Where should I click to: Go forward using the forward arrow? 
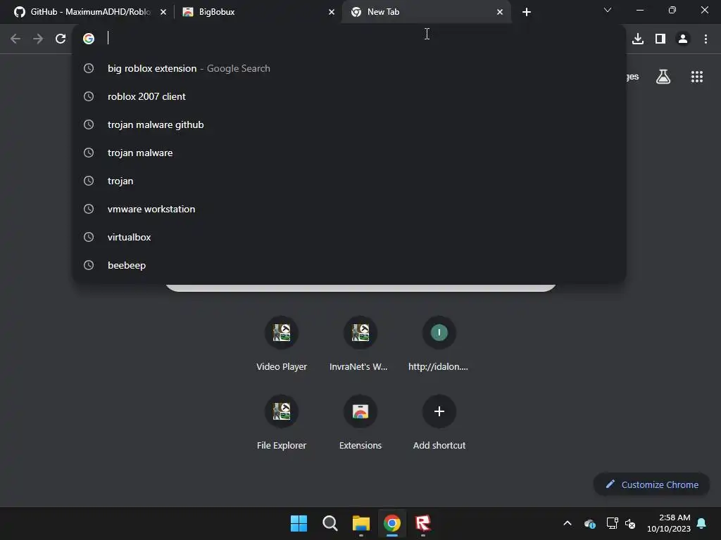point(38,39)
